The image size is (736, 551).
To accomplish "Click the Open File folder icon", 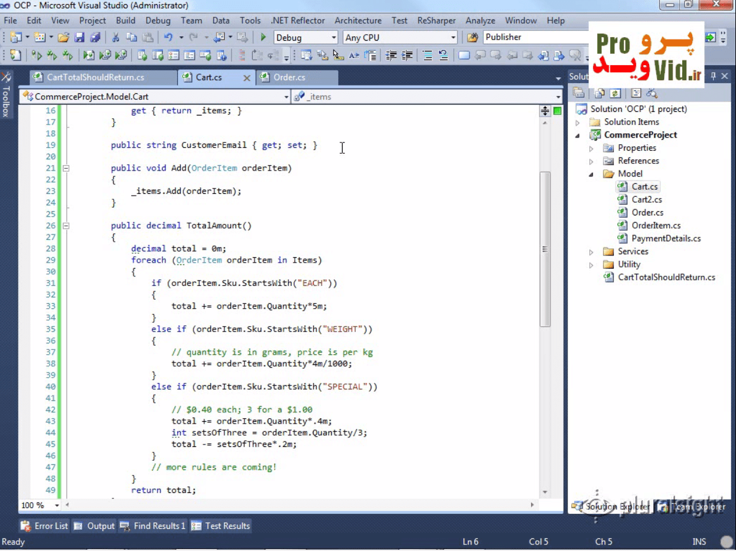I will (63, 37).
